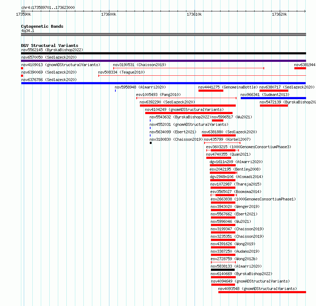This screenshot has width=316, height=306.
Task: Open esv1005493 (Pang2010) variant label
Action: pyautogui.click(x=158, y=95)
